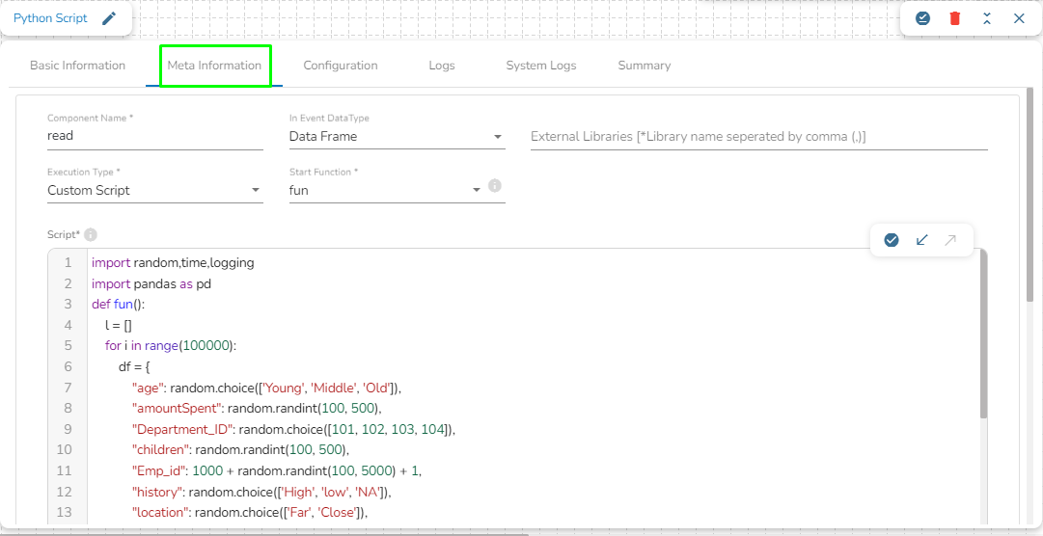Click the info icon beside Script label

(x=91, y=234)
